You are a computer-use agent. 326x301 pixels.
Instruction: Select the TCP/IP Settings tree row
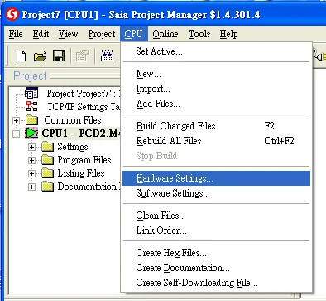[x=84, y=107]
